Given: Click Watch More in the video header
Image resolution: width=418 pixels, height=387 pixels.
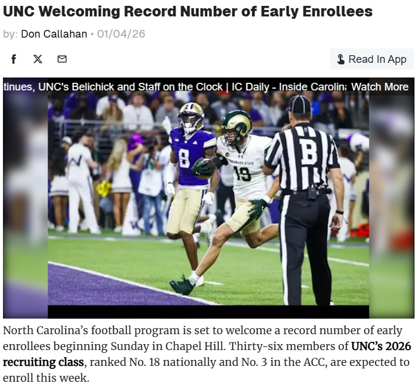Looking at the screenshot, I should point(380,87).
